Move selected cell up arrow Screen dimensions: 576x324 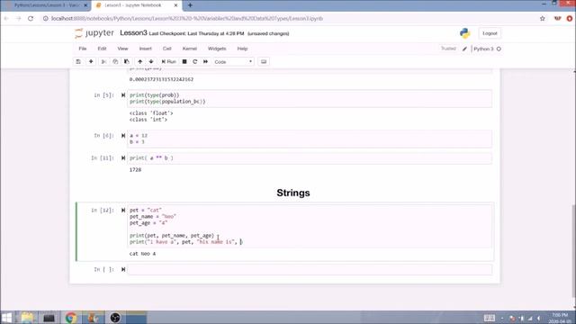(140, 62)
